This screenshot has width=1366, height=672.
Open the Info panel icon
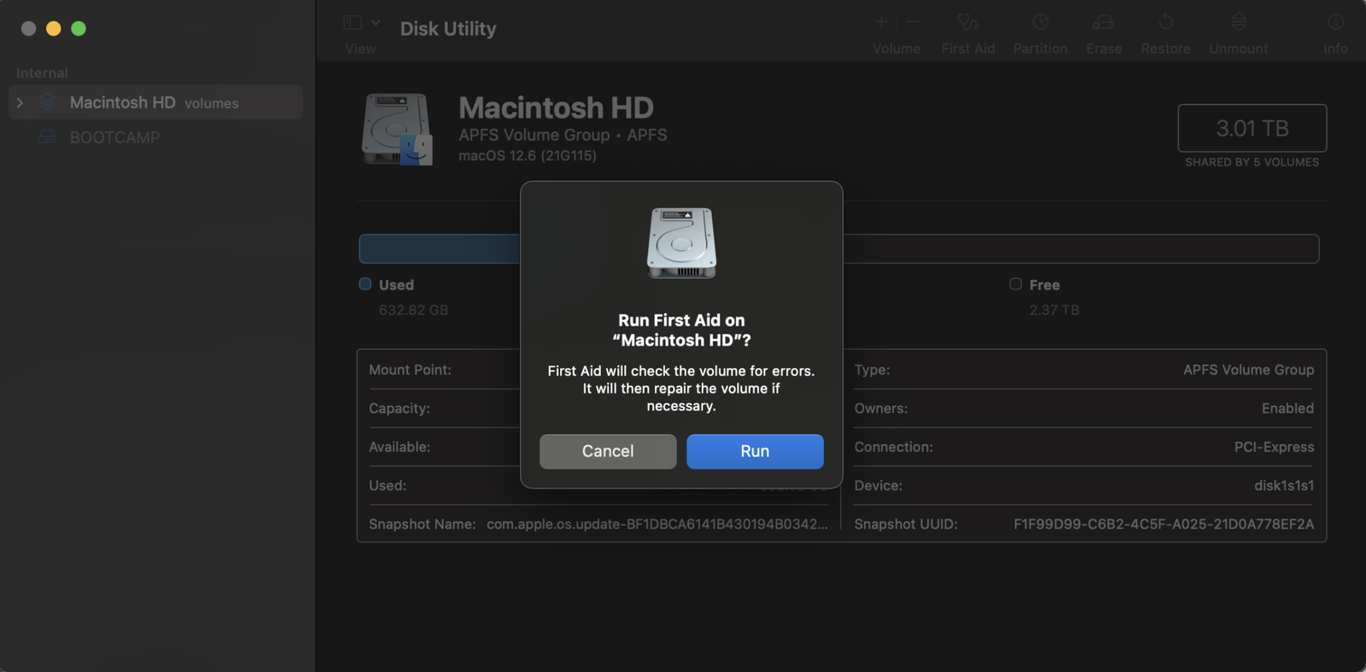point(1335,22)
